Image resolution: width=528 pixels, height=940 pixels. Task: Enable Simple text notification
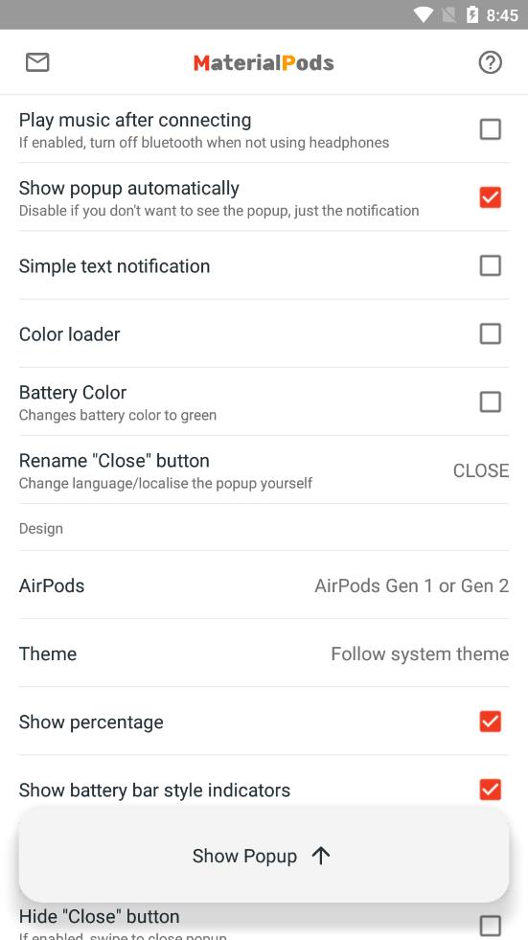[491, 265]
